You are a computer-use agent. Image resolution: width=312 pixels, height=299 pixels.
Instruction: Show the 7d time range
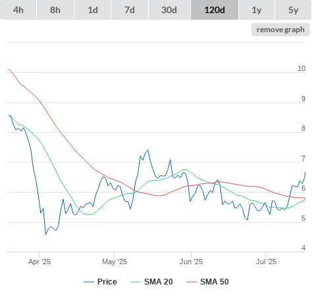pyautogui.click(x=130, y=10)
